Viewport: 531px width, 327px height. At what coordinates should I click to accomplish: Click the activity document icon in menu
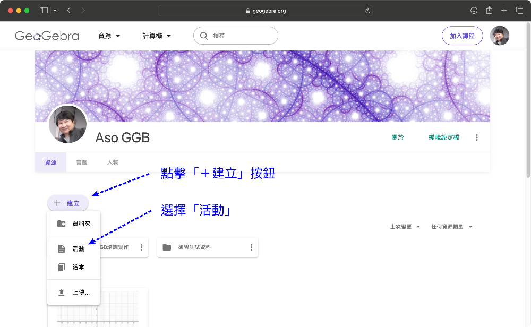pyautogui.click(x=61, y=249)
